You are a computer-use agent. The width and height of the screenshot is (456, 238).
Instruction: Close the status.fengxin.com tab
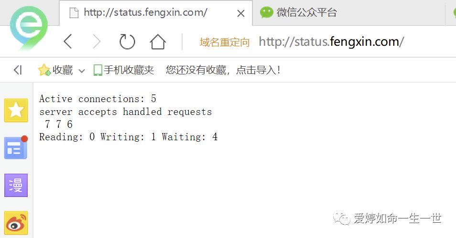241,13
